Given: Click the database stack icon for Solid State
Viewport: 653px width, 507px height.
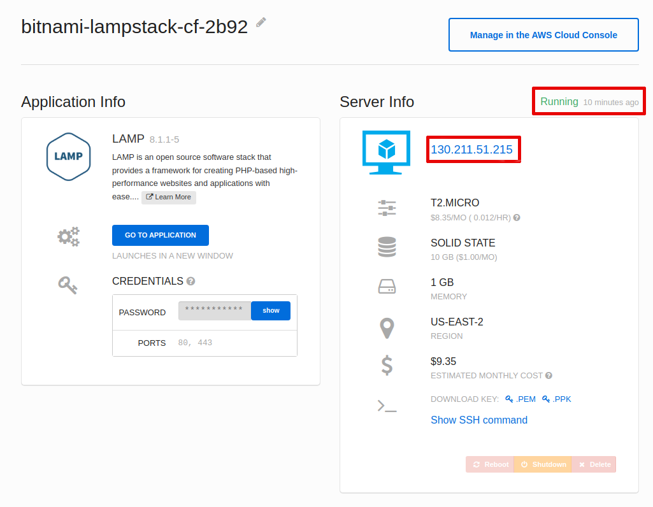Looking at the screenshot, I should coord(387,247).
